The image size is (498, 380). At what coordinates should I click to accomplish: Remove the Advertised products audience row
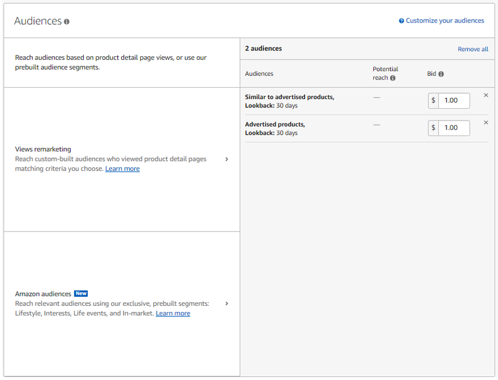[486, 122]
